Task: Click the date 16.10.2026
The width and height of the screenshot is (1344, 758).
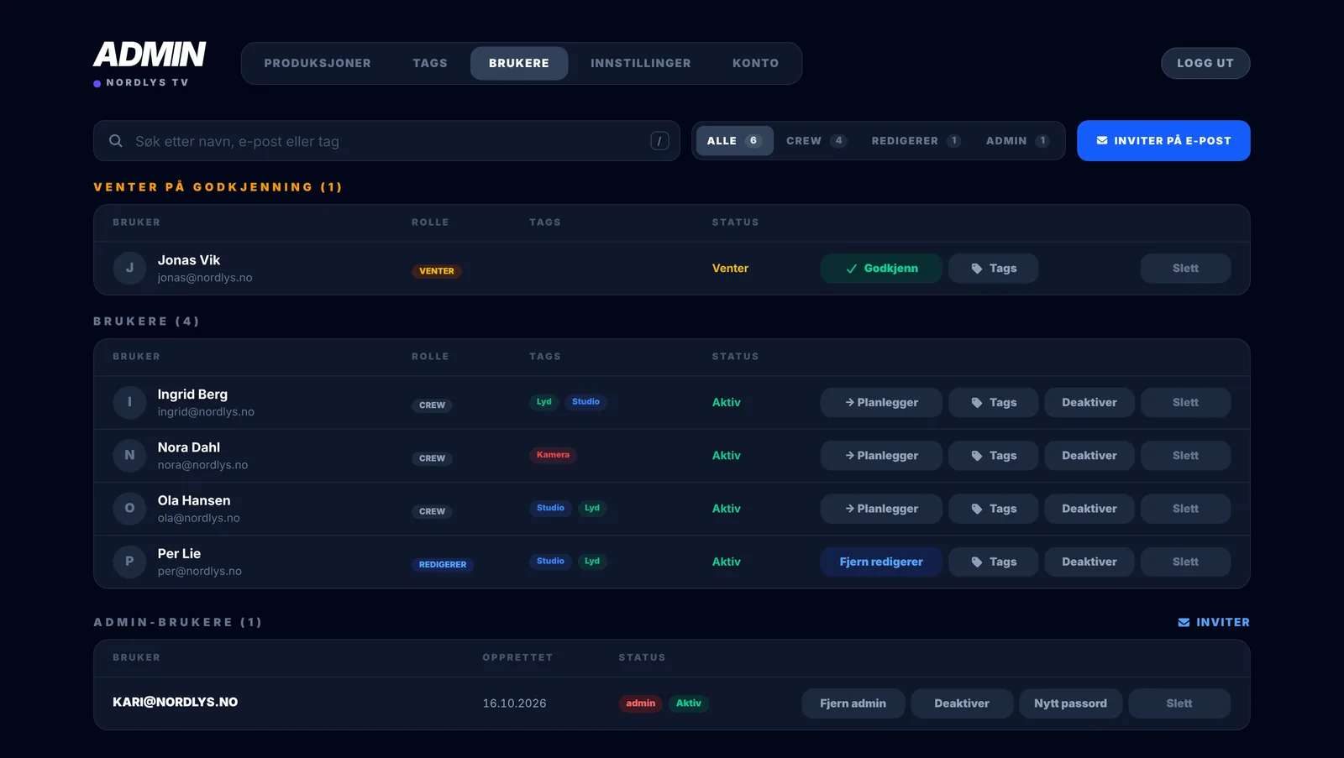Action: click(x=514, y=703)
